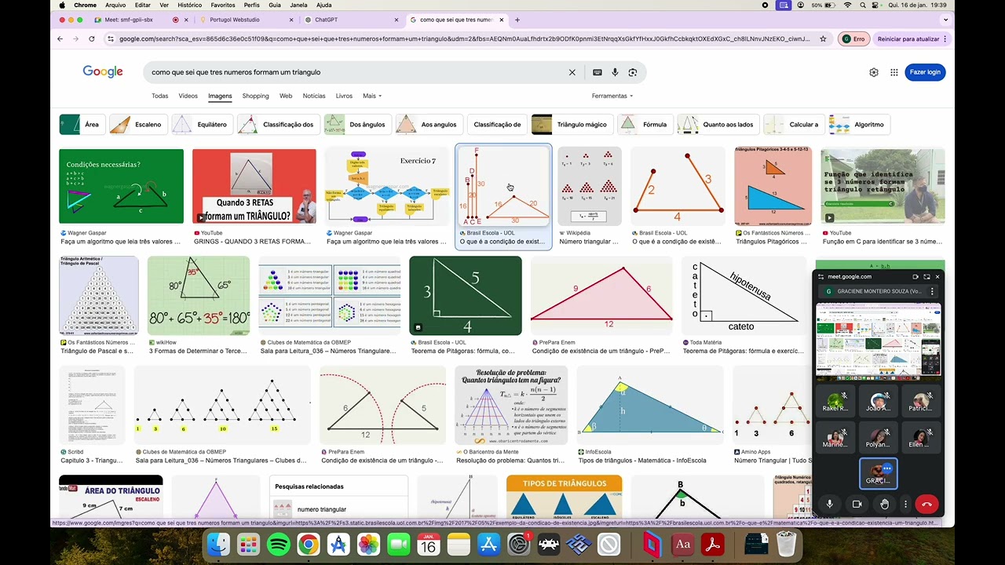Open the Portugol Webstudio browser tab
1005x565 pixels.
245,20
